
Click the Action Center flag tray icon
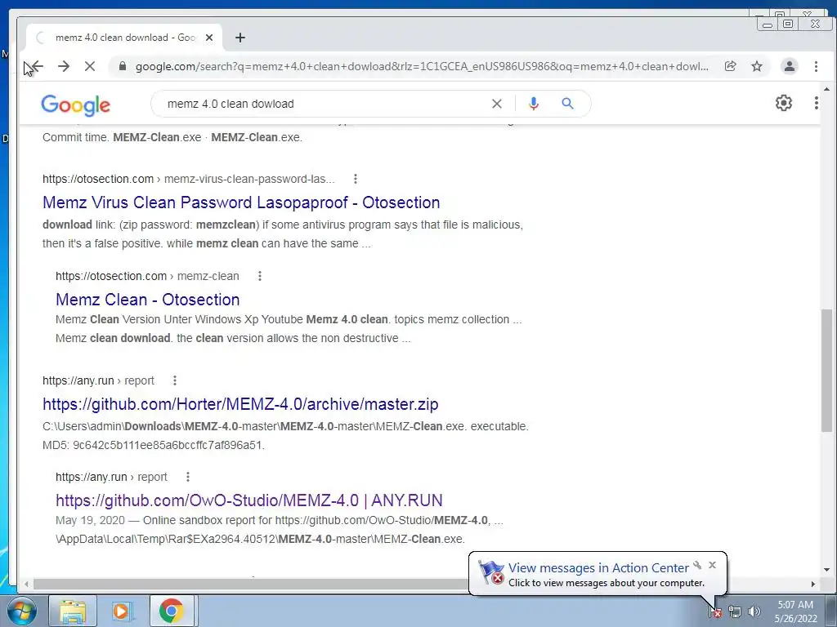click(x=715, y=611)
